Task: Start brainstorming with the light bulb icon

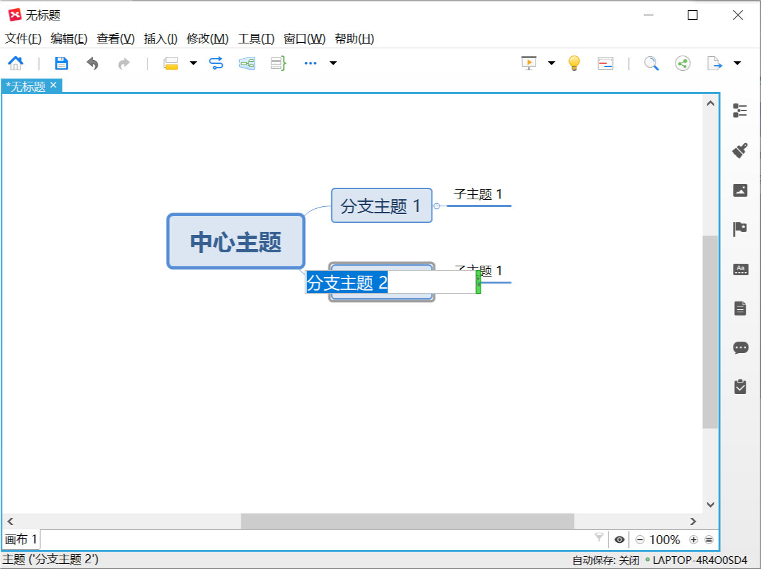Action: pos(574,63)
